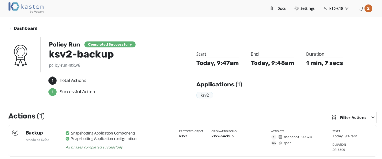The height and width of the screenshot is (159, 382).
Task: Click the End time Today, 9:48am
Action: [x=272, y=63]
